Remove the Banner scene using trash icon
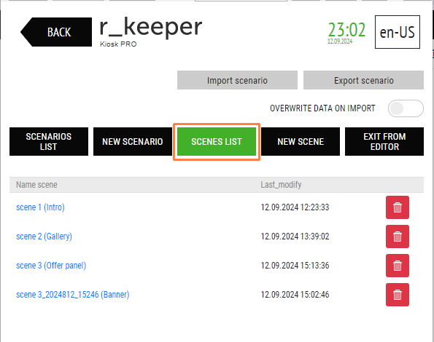Screen dimensions: 434x342 (398, 295)
